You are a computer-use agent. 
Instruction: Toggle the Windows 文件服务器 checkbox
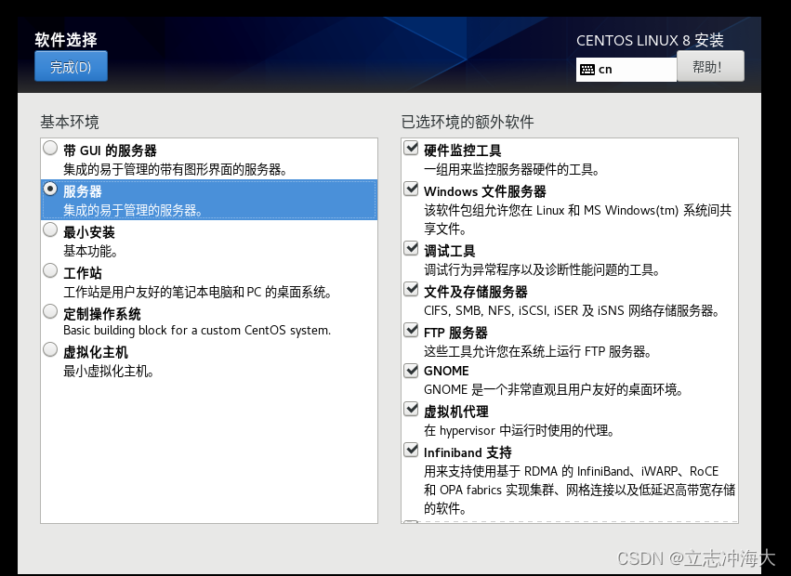pyautogui.click(x=411, y=189)
